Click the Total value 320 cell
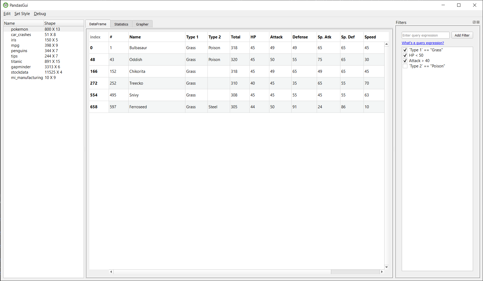Image resolution: width=483 pixels, height=281 pixels. point(239,60)
